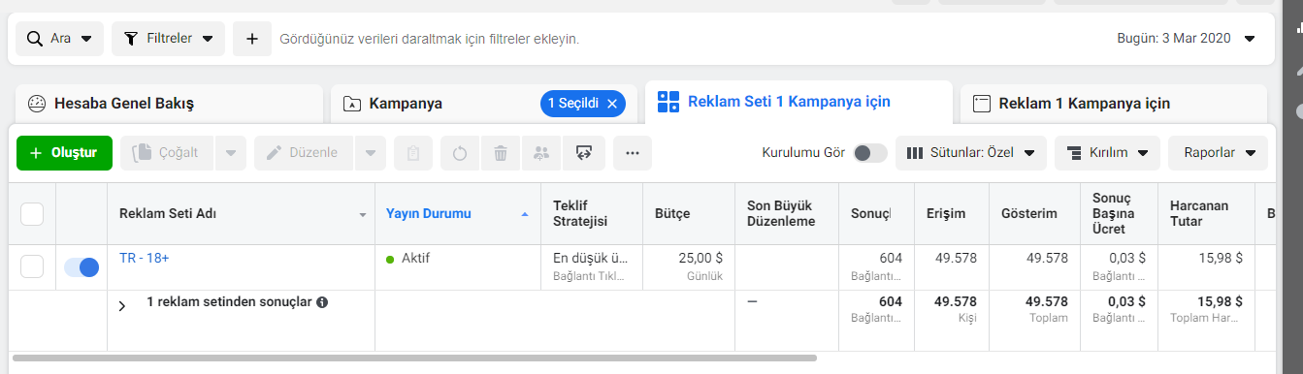The image size is (1303, 374).
Task: Click the trash delete icon
Action: pyautogui.click(x=501, y=153)
